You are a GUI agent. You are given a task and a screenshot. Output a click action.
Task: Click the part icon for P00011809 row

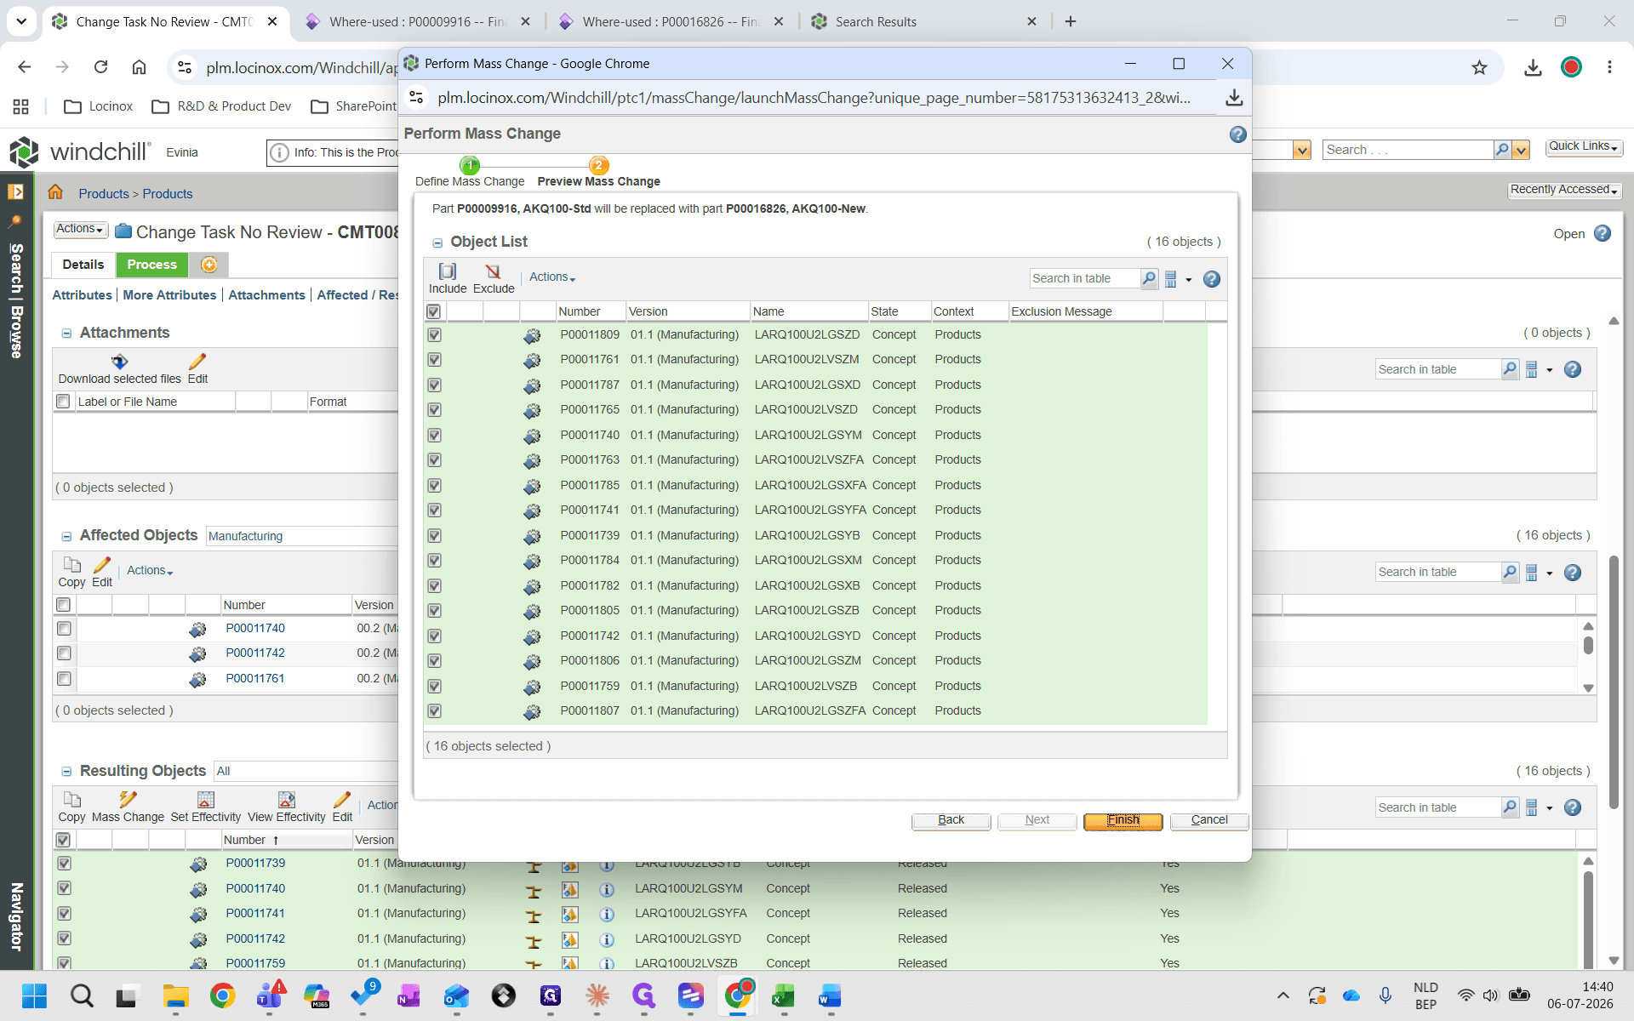pyautogui.click(x=532, y=336)
